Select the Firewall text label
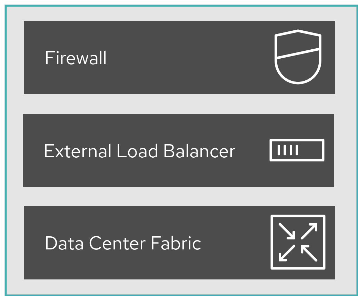The width and height of the screenshot is (358, 296). pyautogui.click(x=76, y=58)
